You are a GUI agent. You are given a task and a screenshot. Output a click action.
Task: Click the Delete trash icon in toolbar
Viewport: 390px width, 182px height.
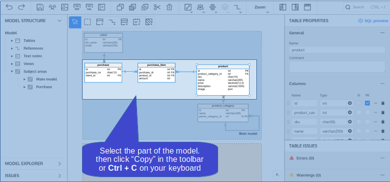[169, 7]
